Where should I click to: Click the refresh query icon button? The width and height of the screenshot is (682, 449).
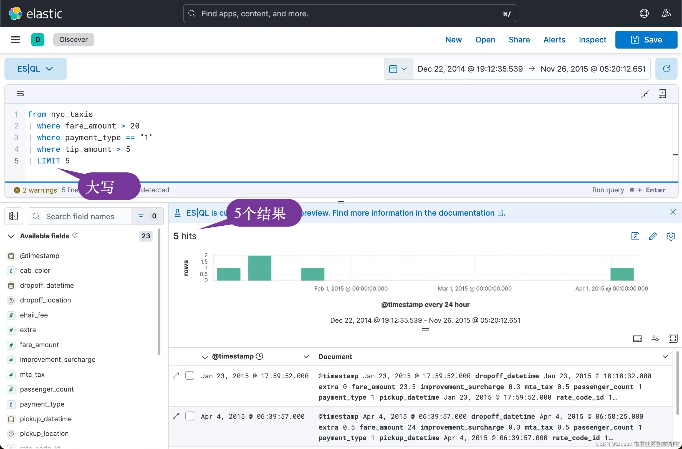666,69
